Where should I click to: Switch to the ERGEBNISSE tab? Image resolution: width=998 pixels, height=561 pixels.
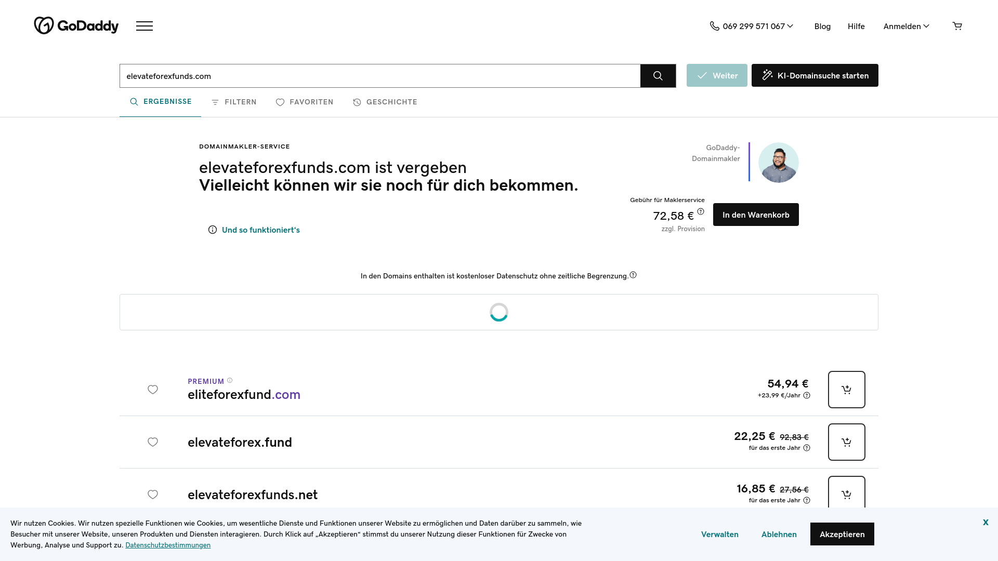point(160,102)
